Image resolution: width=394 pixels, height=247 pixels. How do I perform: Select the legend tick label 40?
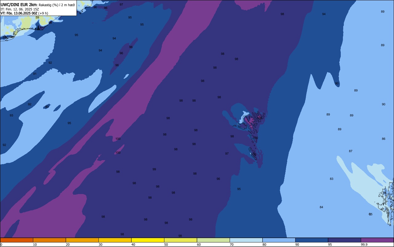[x=133, y=245]
